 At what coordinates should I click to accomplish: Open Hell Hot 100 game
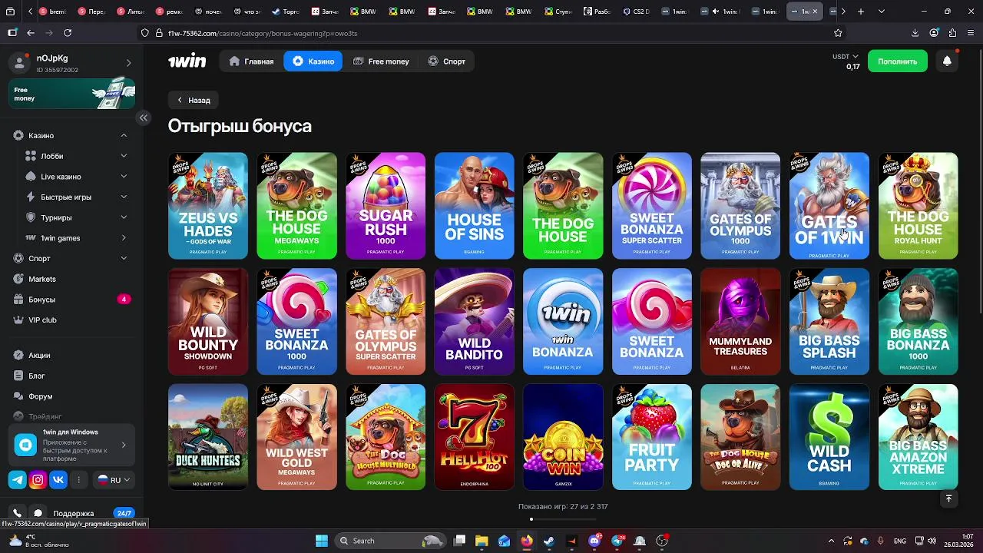[x=475, y=437]
